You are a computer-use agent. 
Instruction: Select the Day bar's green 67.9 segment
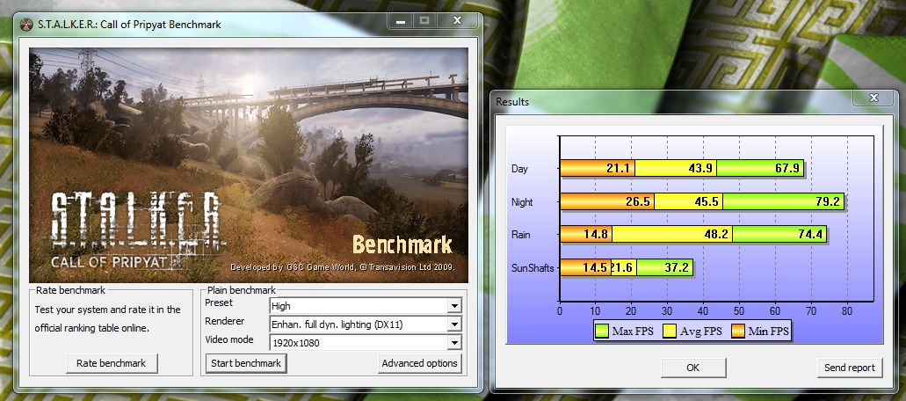click(x=761, y=168)
